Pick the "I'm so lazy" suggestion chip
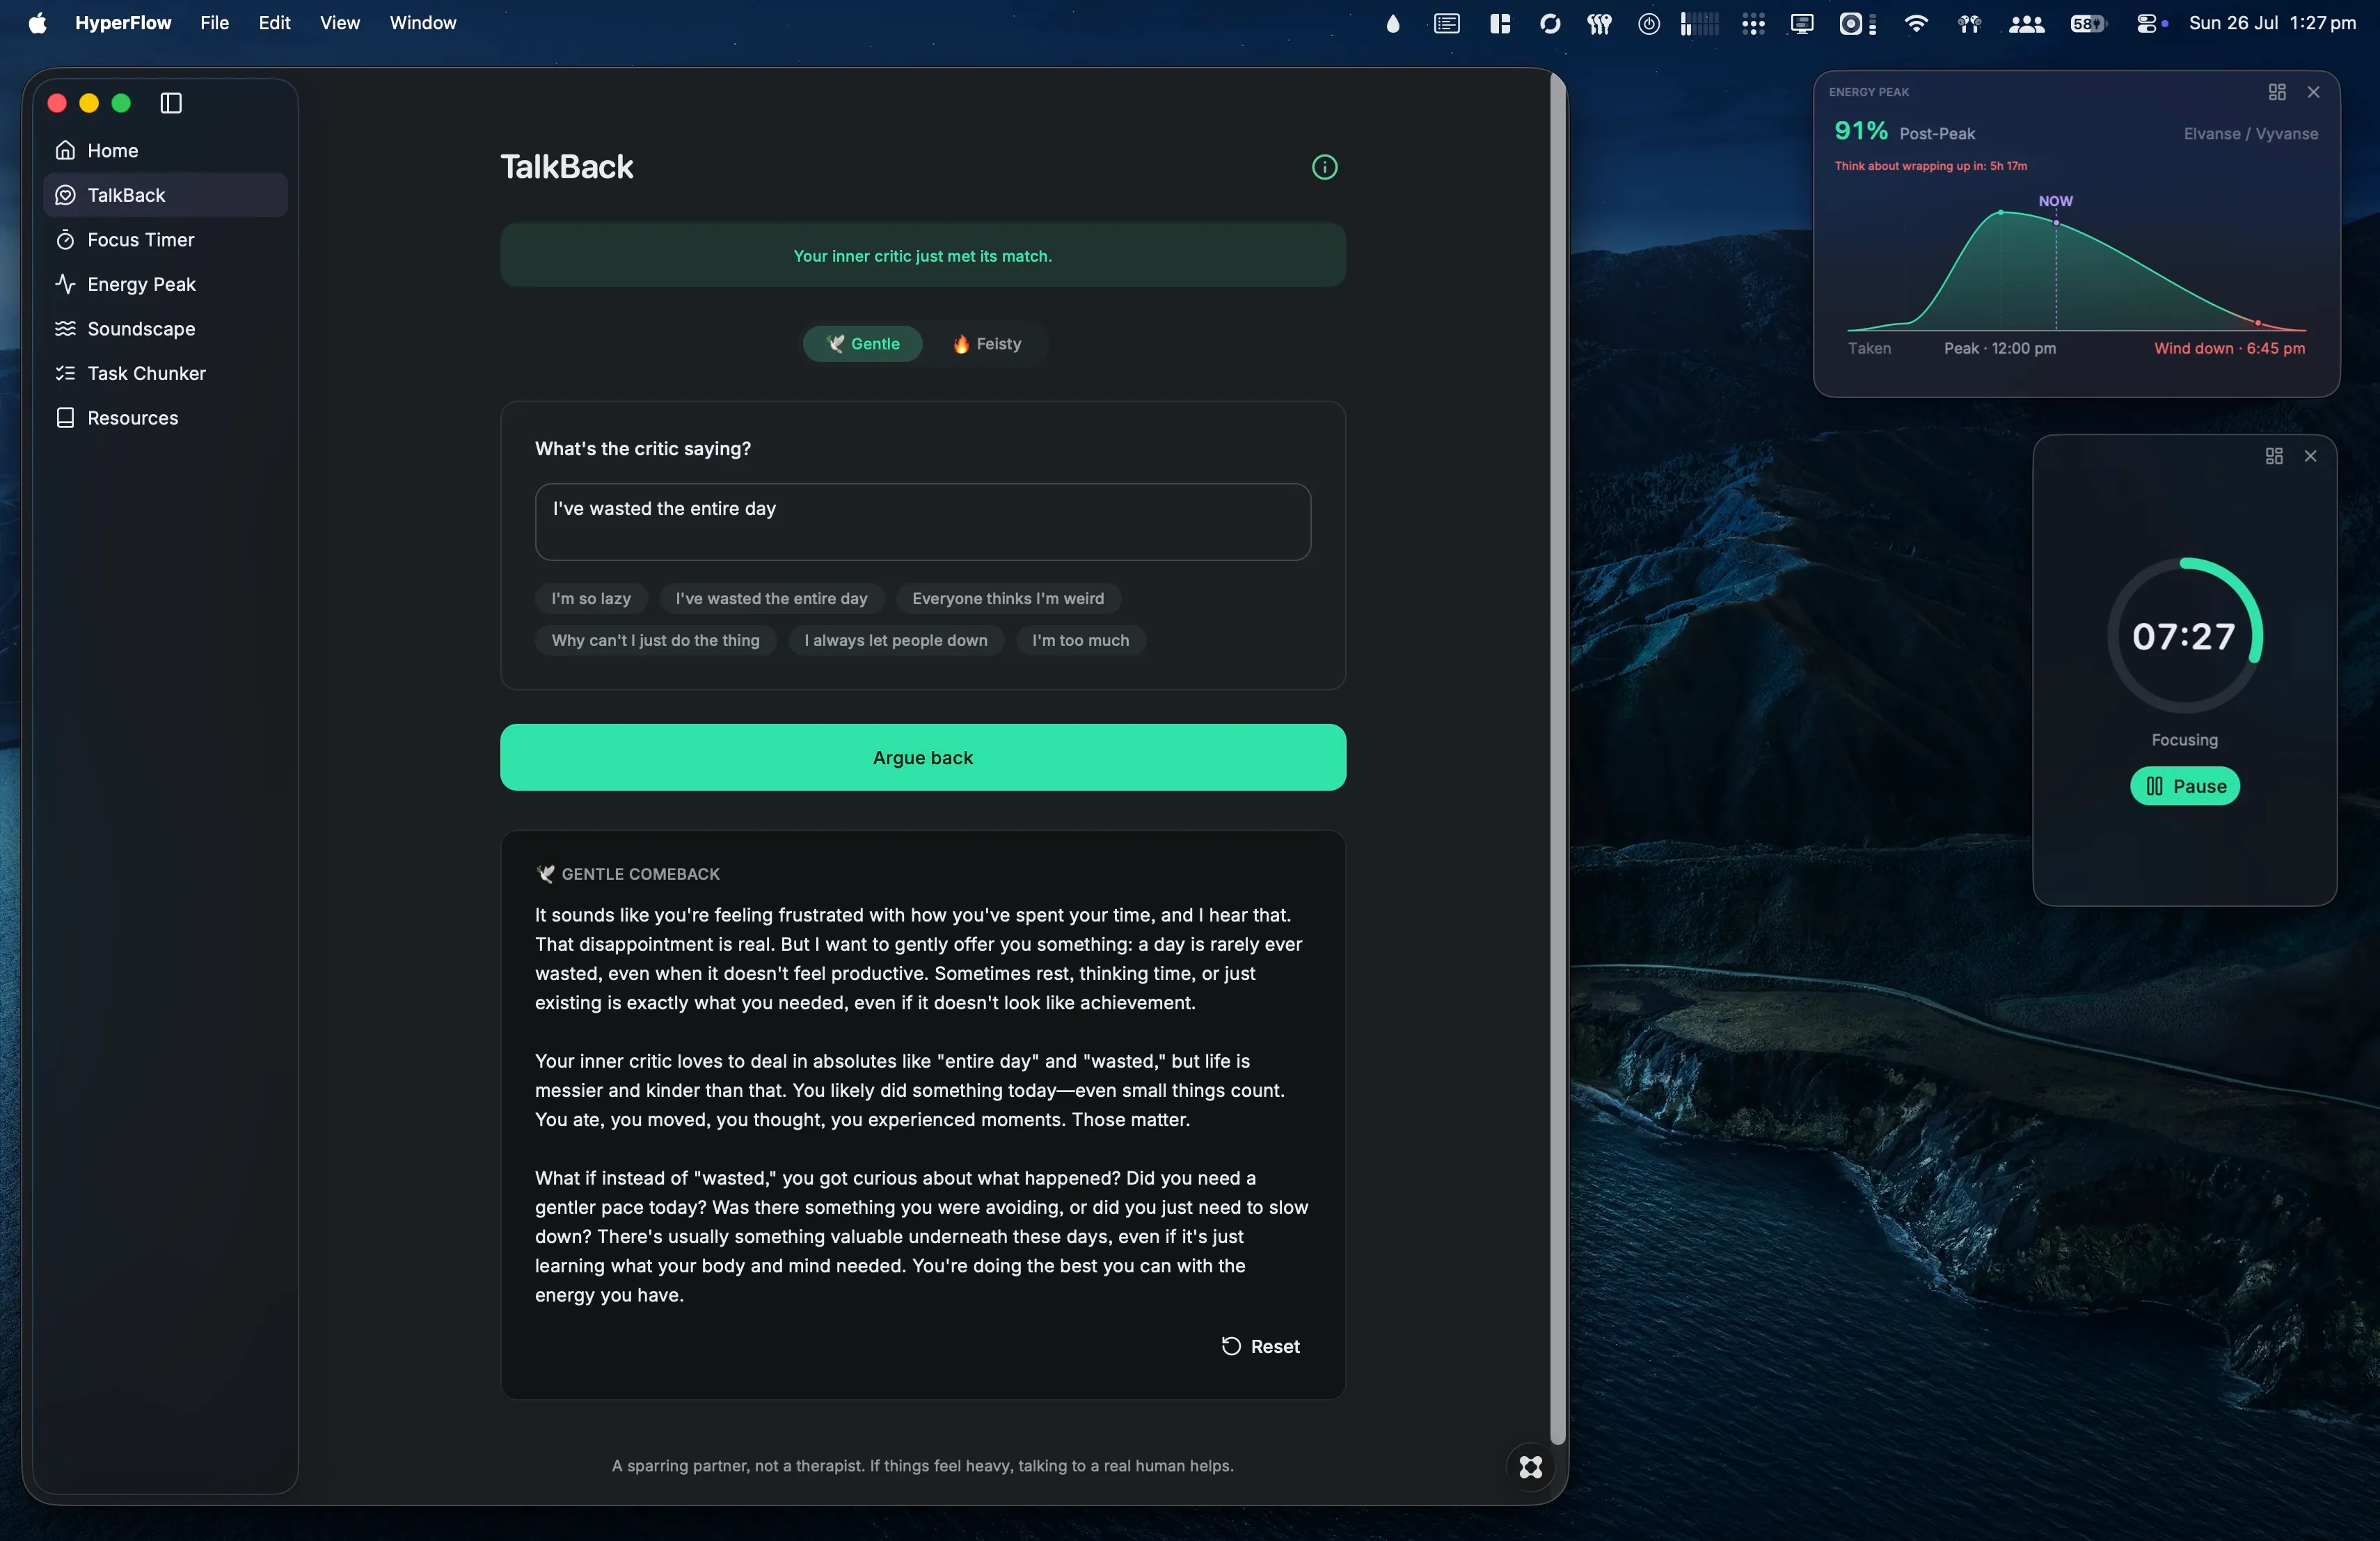 (x=591, y=598)
